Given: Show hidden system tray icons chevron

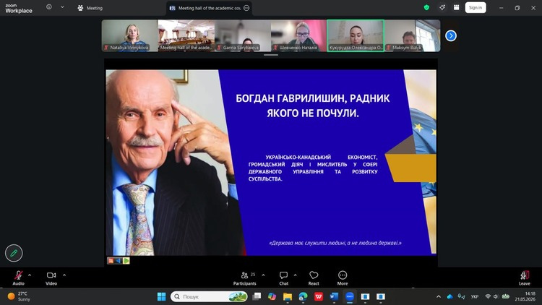Looking at the screenshot, I should [439, 297].
